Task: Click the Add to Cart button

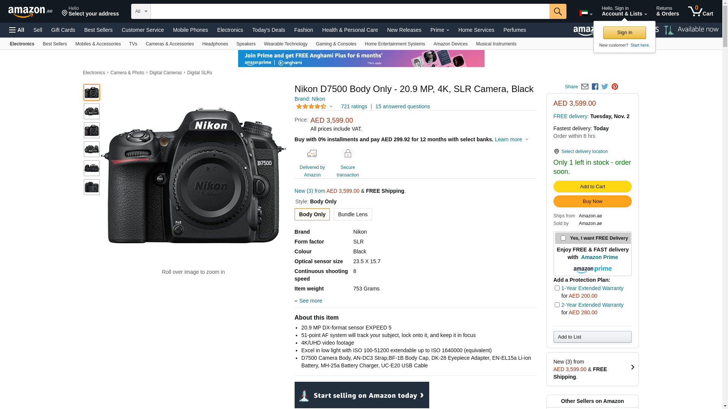Action: (592, 186)
